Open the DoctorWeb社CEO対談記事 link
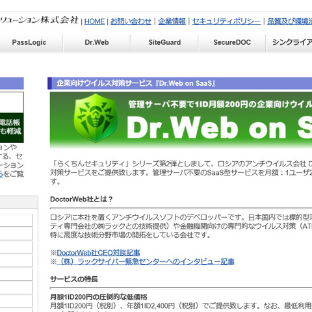The height and width of the screenshot is (312, 312). (98, 253)
